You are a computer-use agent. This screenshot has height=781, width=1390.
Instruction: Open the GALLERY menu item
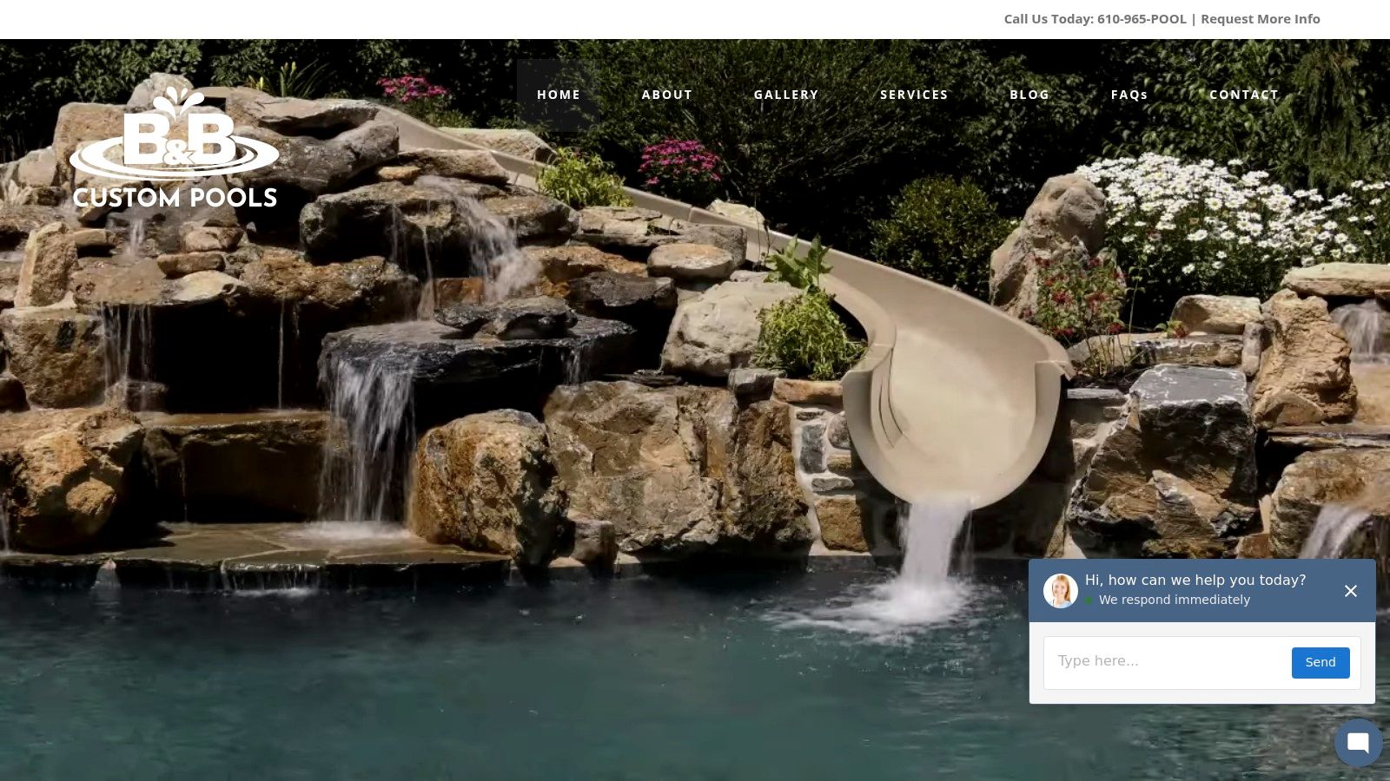pyautogui.click(x=785, y=95)
